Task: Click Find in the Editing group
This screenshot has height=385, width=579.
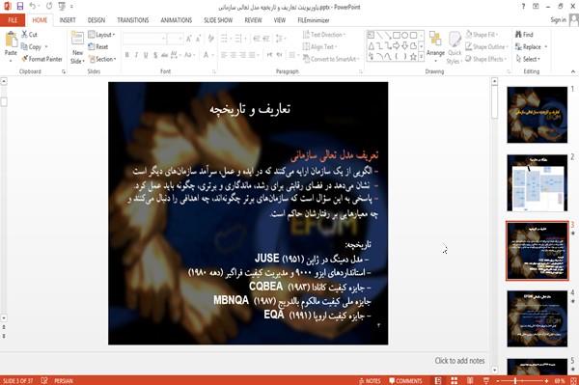Action: pyautogui.click(x=524, y=35)
